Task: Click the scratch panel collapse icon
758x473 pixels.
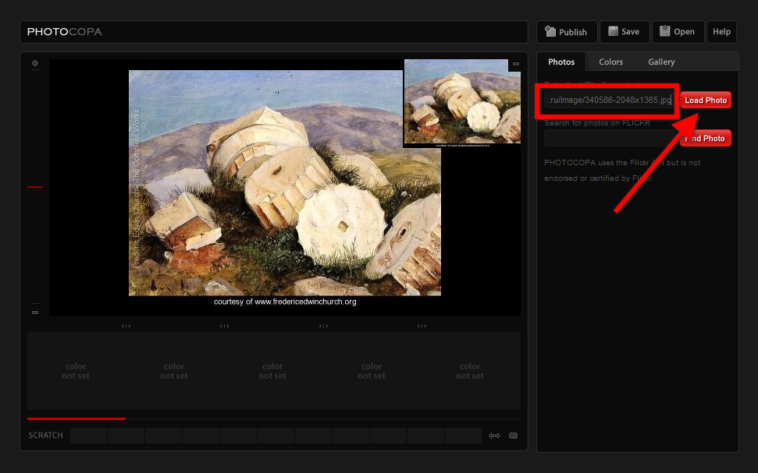Action: click(513, 436)
